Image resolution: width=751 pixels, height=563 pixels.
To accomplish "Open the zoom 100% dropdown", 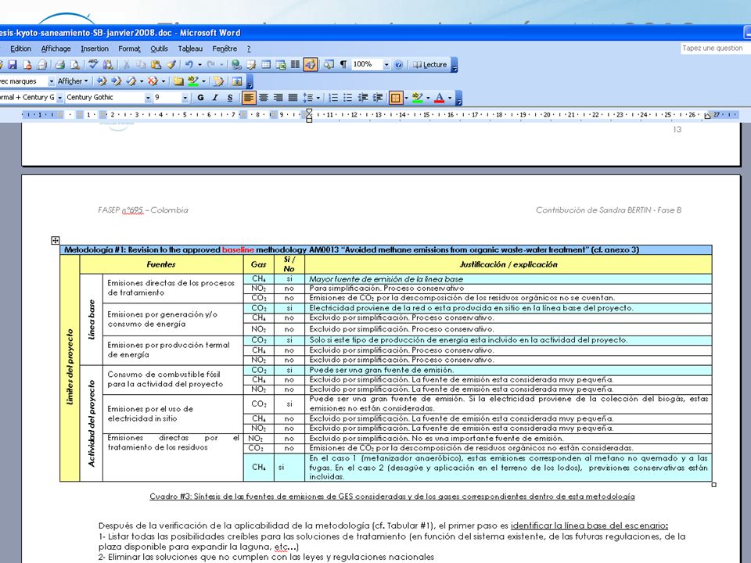I will pyautogui.click(x=386, y=65).
